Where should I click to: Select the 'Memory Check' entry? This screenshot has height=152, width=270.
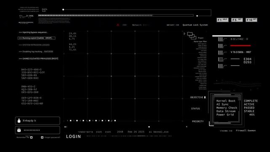pos(227,108)
